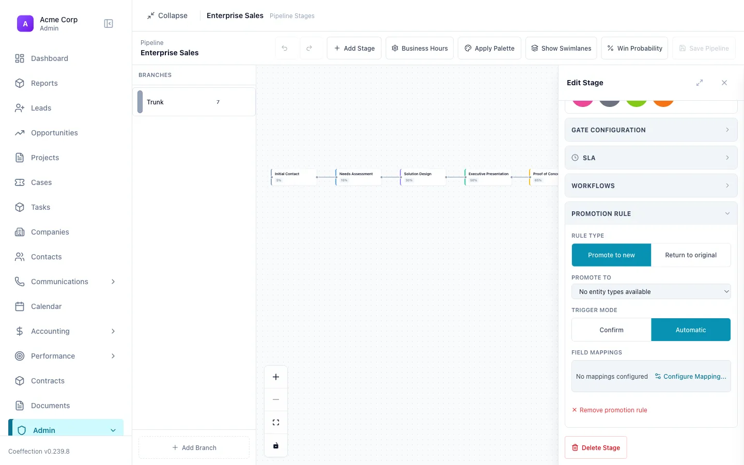
Task: Expand the SLA section
Action: pyautogui.click(x=651, y=158)
